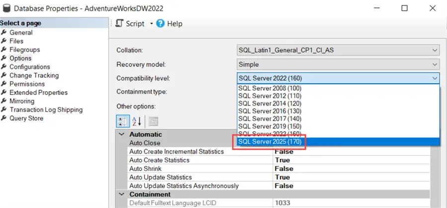Select the Options page
The image size is (447, 208).
tap(20, 58)
